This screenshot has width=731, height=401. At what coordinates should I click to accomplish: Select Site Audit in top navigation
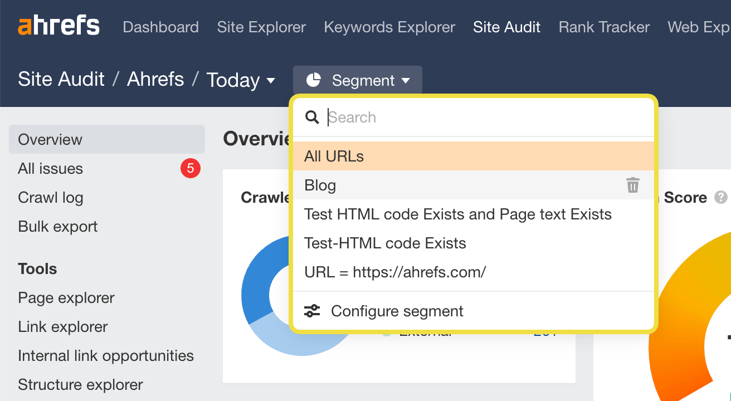coord(506,27)
